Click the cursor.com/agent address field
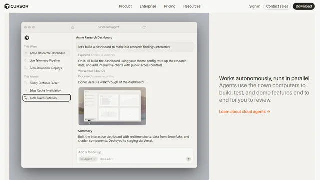The height and width of the screenshot is (180, 320). [x=108, y=27]
